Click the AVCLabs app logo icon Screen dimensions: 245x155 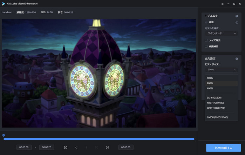coord(4,4)
